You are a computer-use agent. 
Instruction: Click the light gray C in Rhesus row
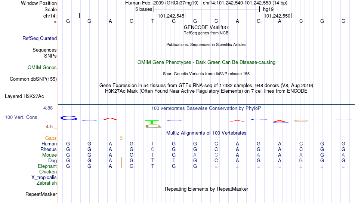(153, 149)
